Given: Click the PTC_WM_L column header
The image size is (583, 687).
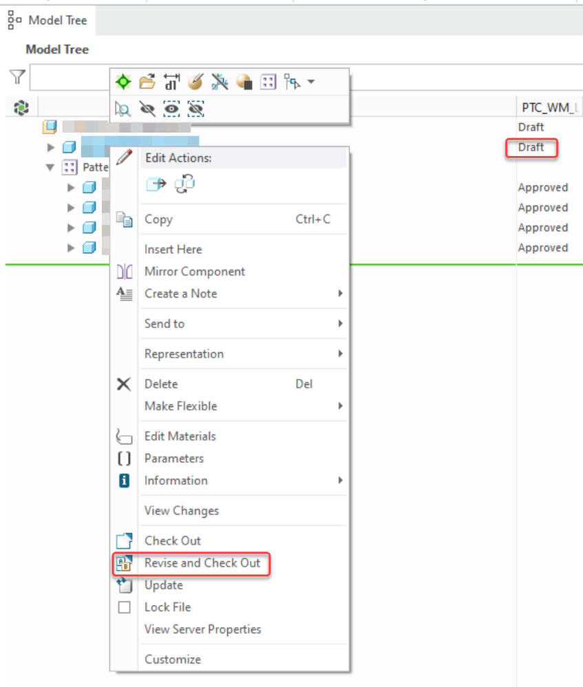Looking at the screenshot, I should tap(550, 107).
